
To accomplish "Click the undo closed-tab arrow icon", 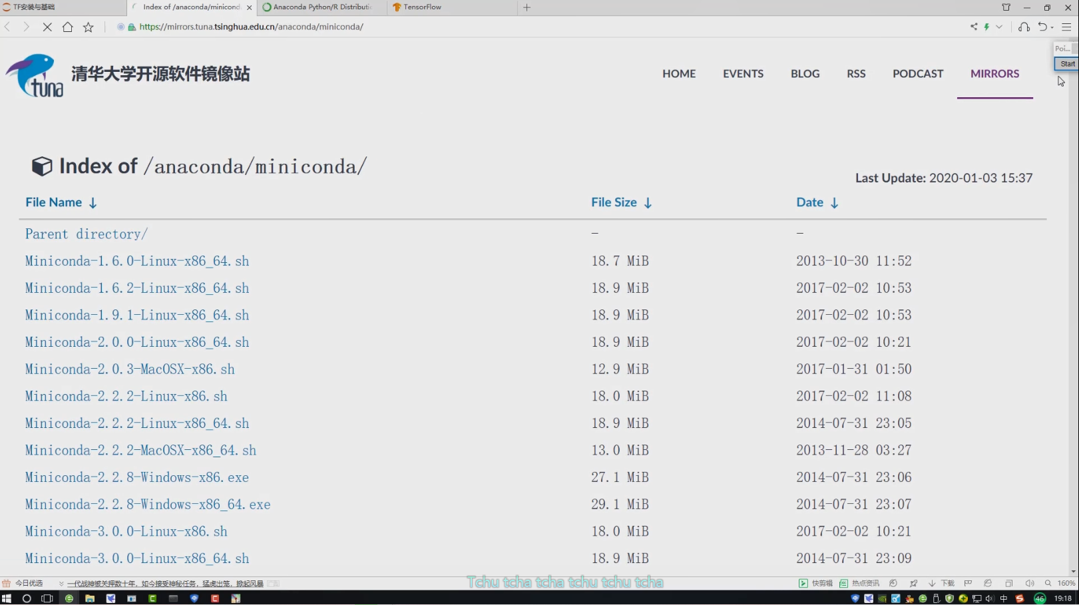I will pyautogui.click(x=1042, y=27).
